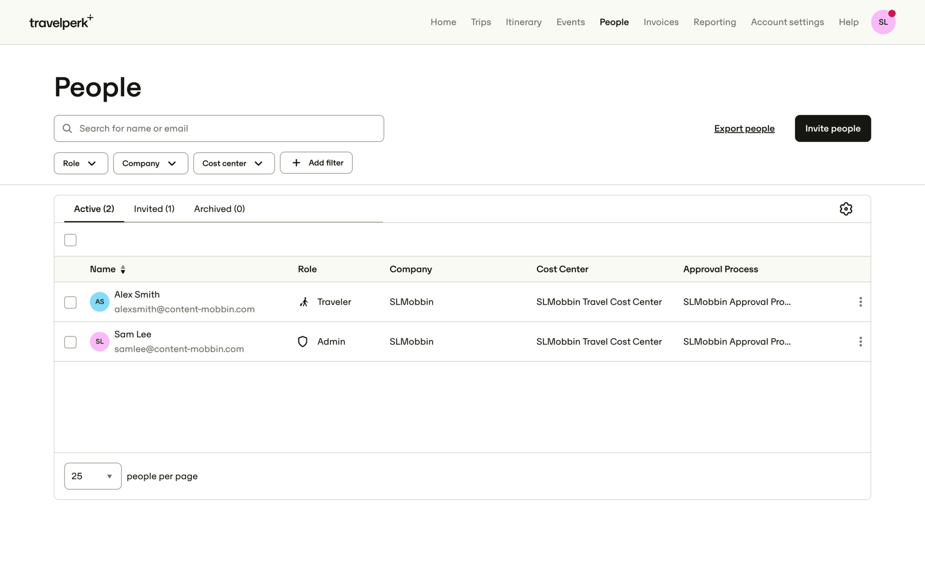925x578 pixels.
Task: Click the travelperk logo
Action: 61,22
